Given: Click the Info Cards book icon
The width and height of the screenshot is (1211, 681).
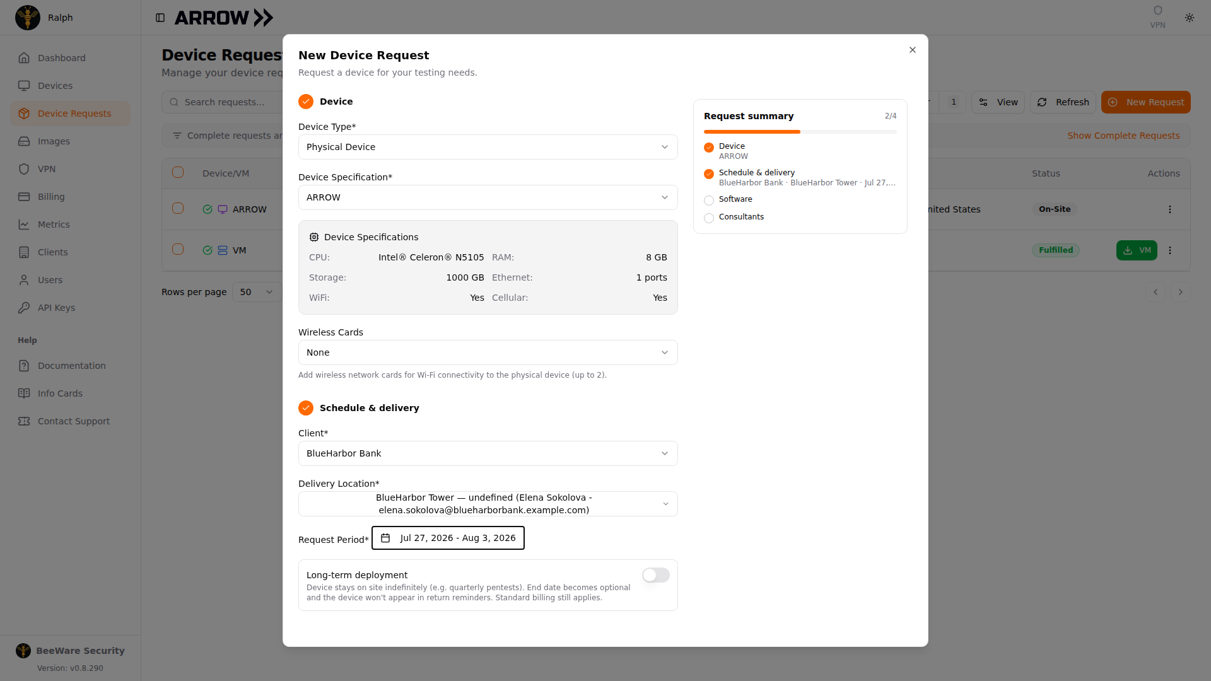Looking at the screenshot, I should 24,393.
